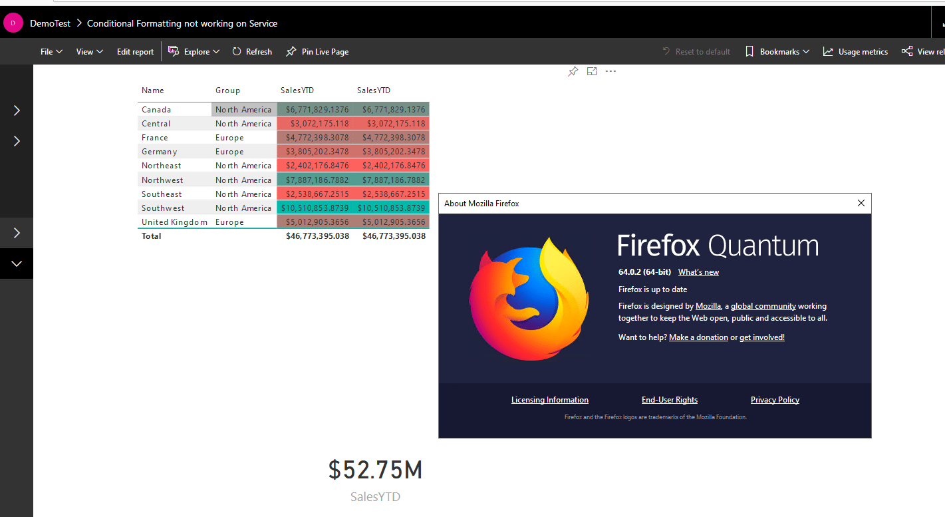Open the Privacy Policy link
This screenshot has height=517, width=945.
[775, 400]
